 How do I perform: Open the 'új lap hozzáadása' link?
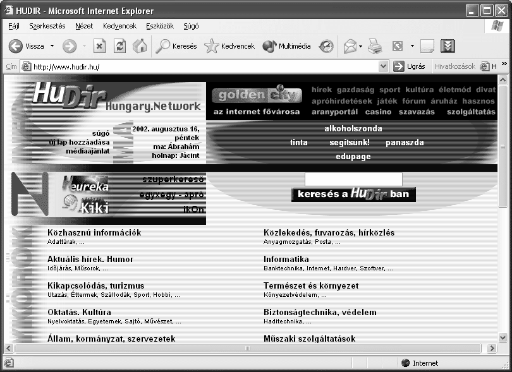(79, 142)
